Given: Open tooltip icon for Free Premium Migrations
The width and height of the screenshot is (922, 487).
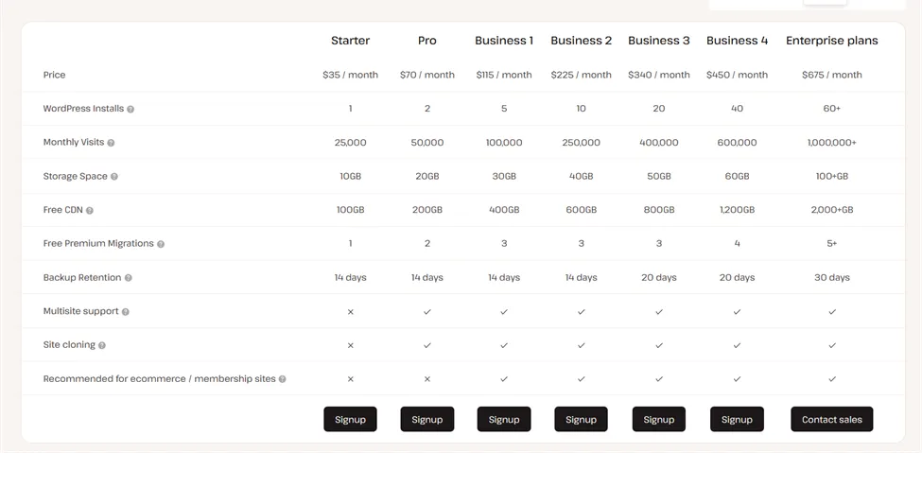Looking at the screenshot, I should click(161, 244).
